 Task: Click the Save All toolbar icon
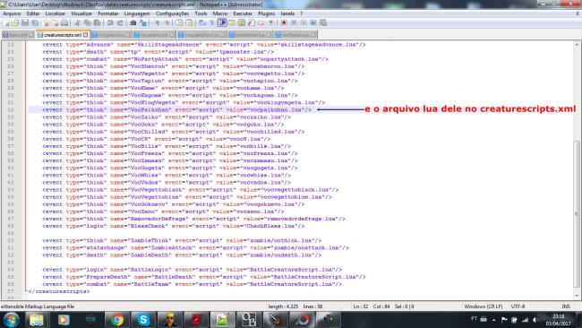coord(35,23)
